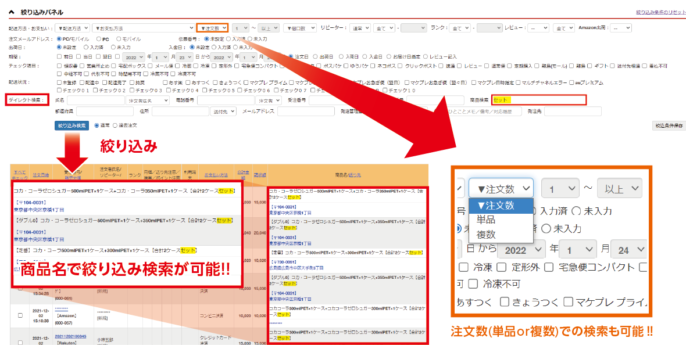Click the 商品検索 field containing セット

[x=538, y=100]
